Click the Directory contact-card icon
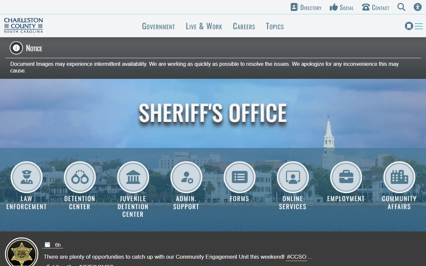 [x=294, y=7]
